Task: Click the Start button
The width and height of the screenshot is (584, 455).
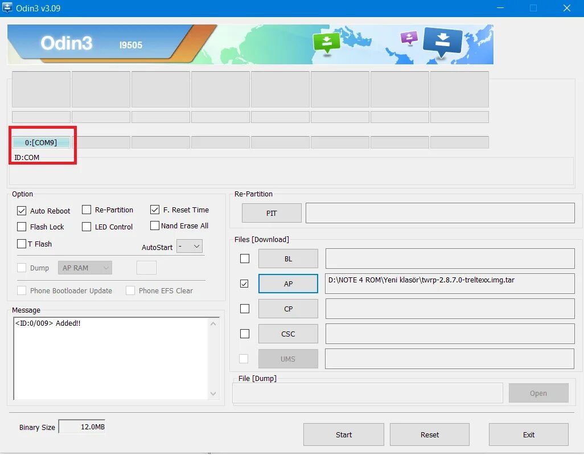Action: point(344,435)
